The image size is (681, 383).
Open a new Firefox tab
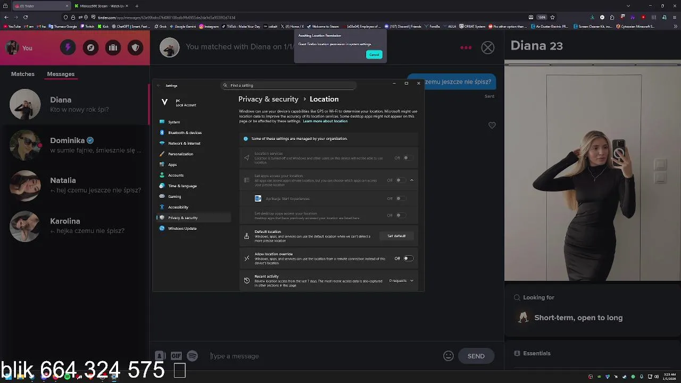pyautogui.click(x=137, y=6)
